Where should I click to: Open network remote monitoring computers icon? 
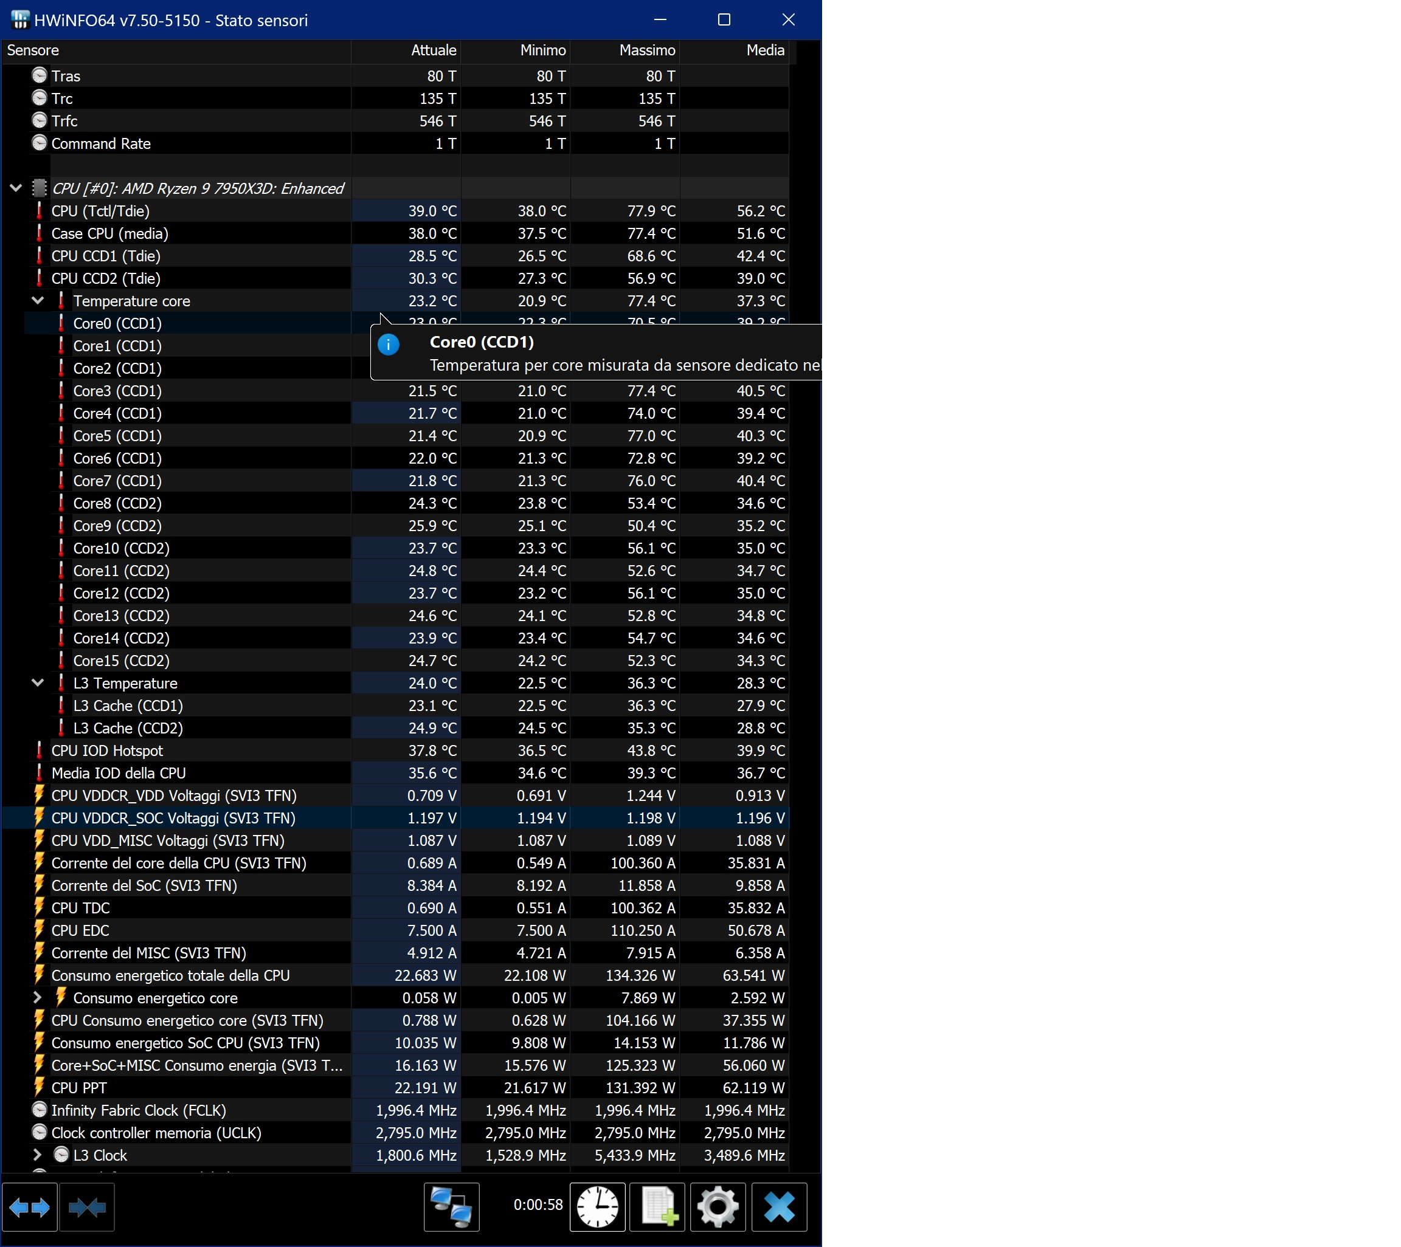coord(451,1207)
